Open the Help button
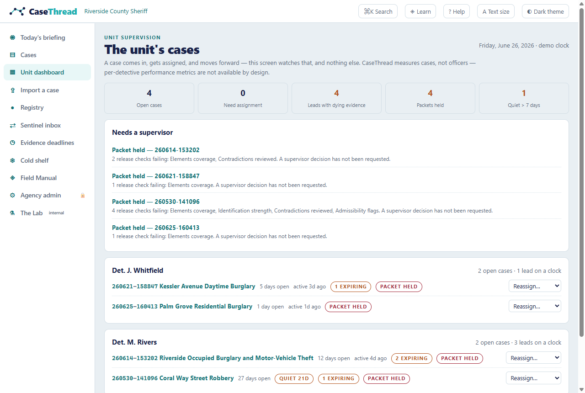 pos(457,11)
